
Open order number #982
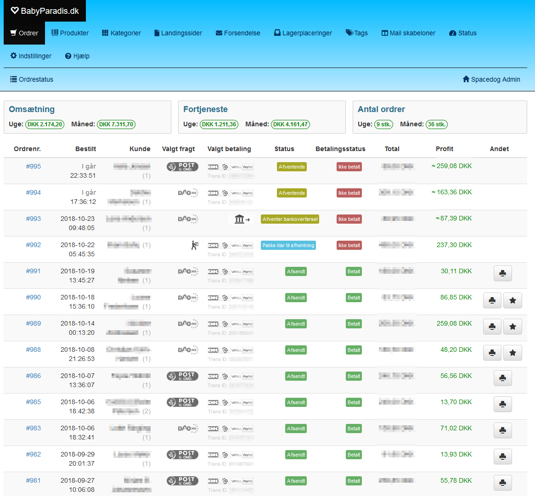coord(33,454)
